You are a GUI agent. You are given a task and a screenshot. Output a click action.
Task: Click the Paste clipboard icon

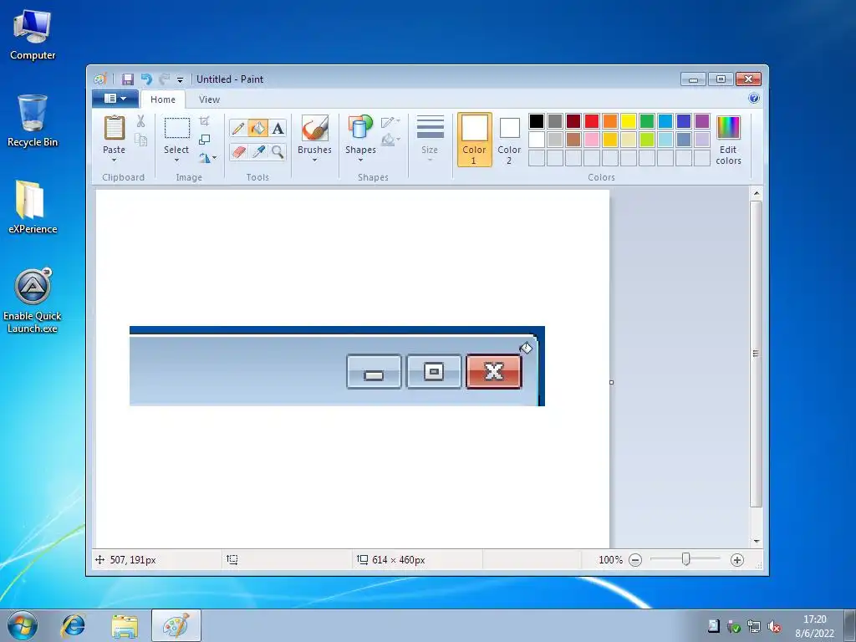(114, 129)
